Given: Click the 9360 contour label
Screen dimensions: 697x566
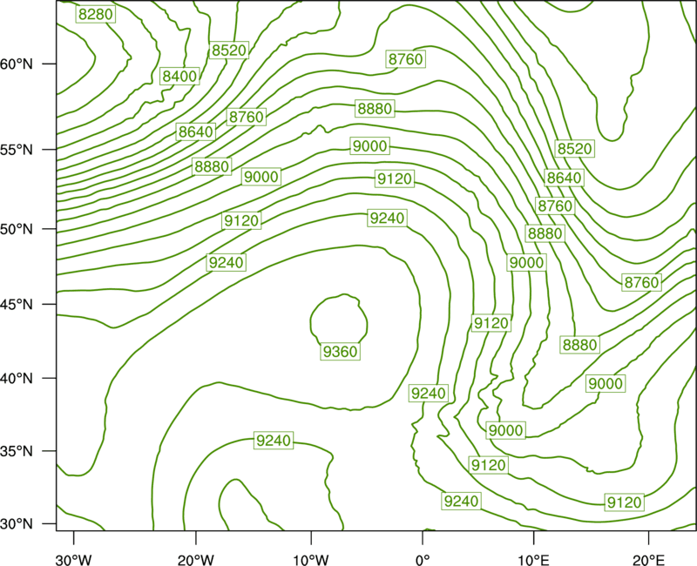Looking at the screenshot, I should pos(340,352).
